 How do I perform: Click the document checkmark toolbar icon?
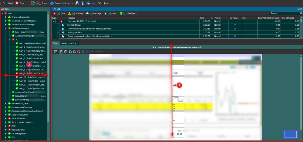click(33, 3)
